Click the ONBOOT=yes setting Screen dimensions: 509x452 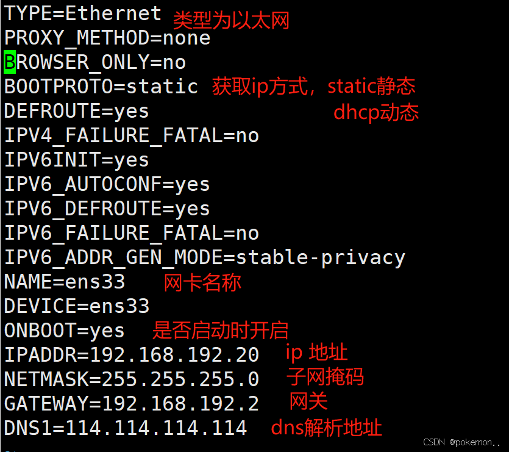(64, 331)
